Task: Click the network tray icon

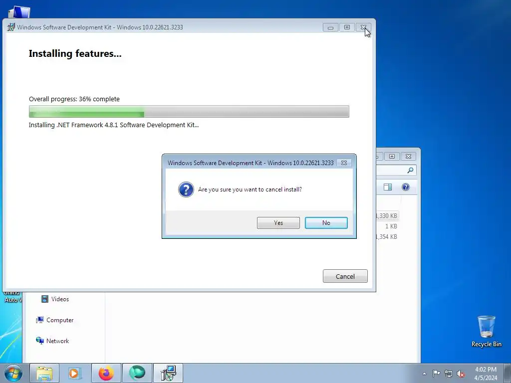Action: (449, 374)
